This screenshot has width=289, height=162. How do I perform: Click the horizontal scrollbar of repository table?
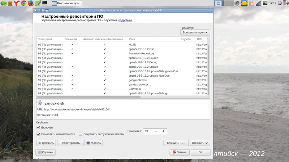[89, 97]
